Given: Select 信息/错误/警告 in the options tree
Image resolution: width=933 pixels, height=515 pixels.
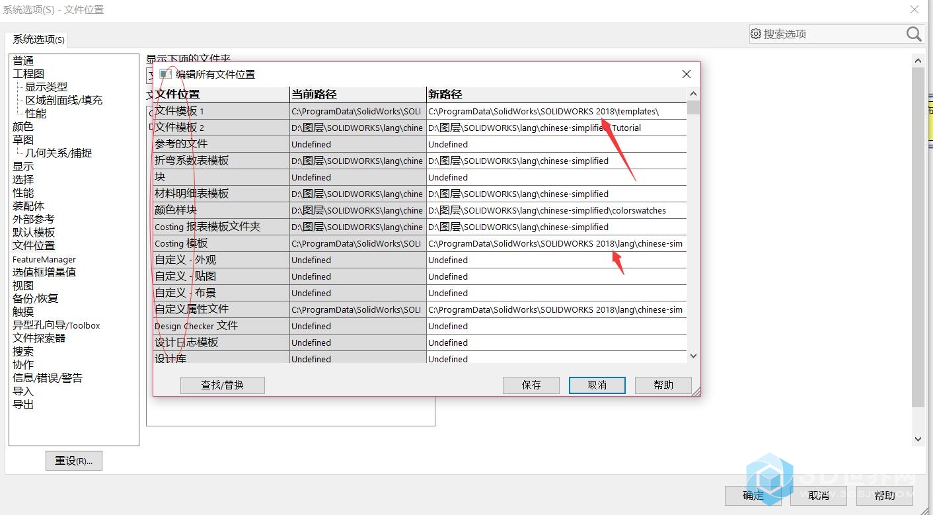Looking at the screenshot, I should coord(48,378).
